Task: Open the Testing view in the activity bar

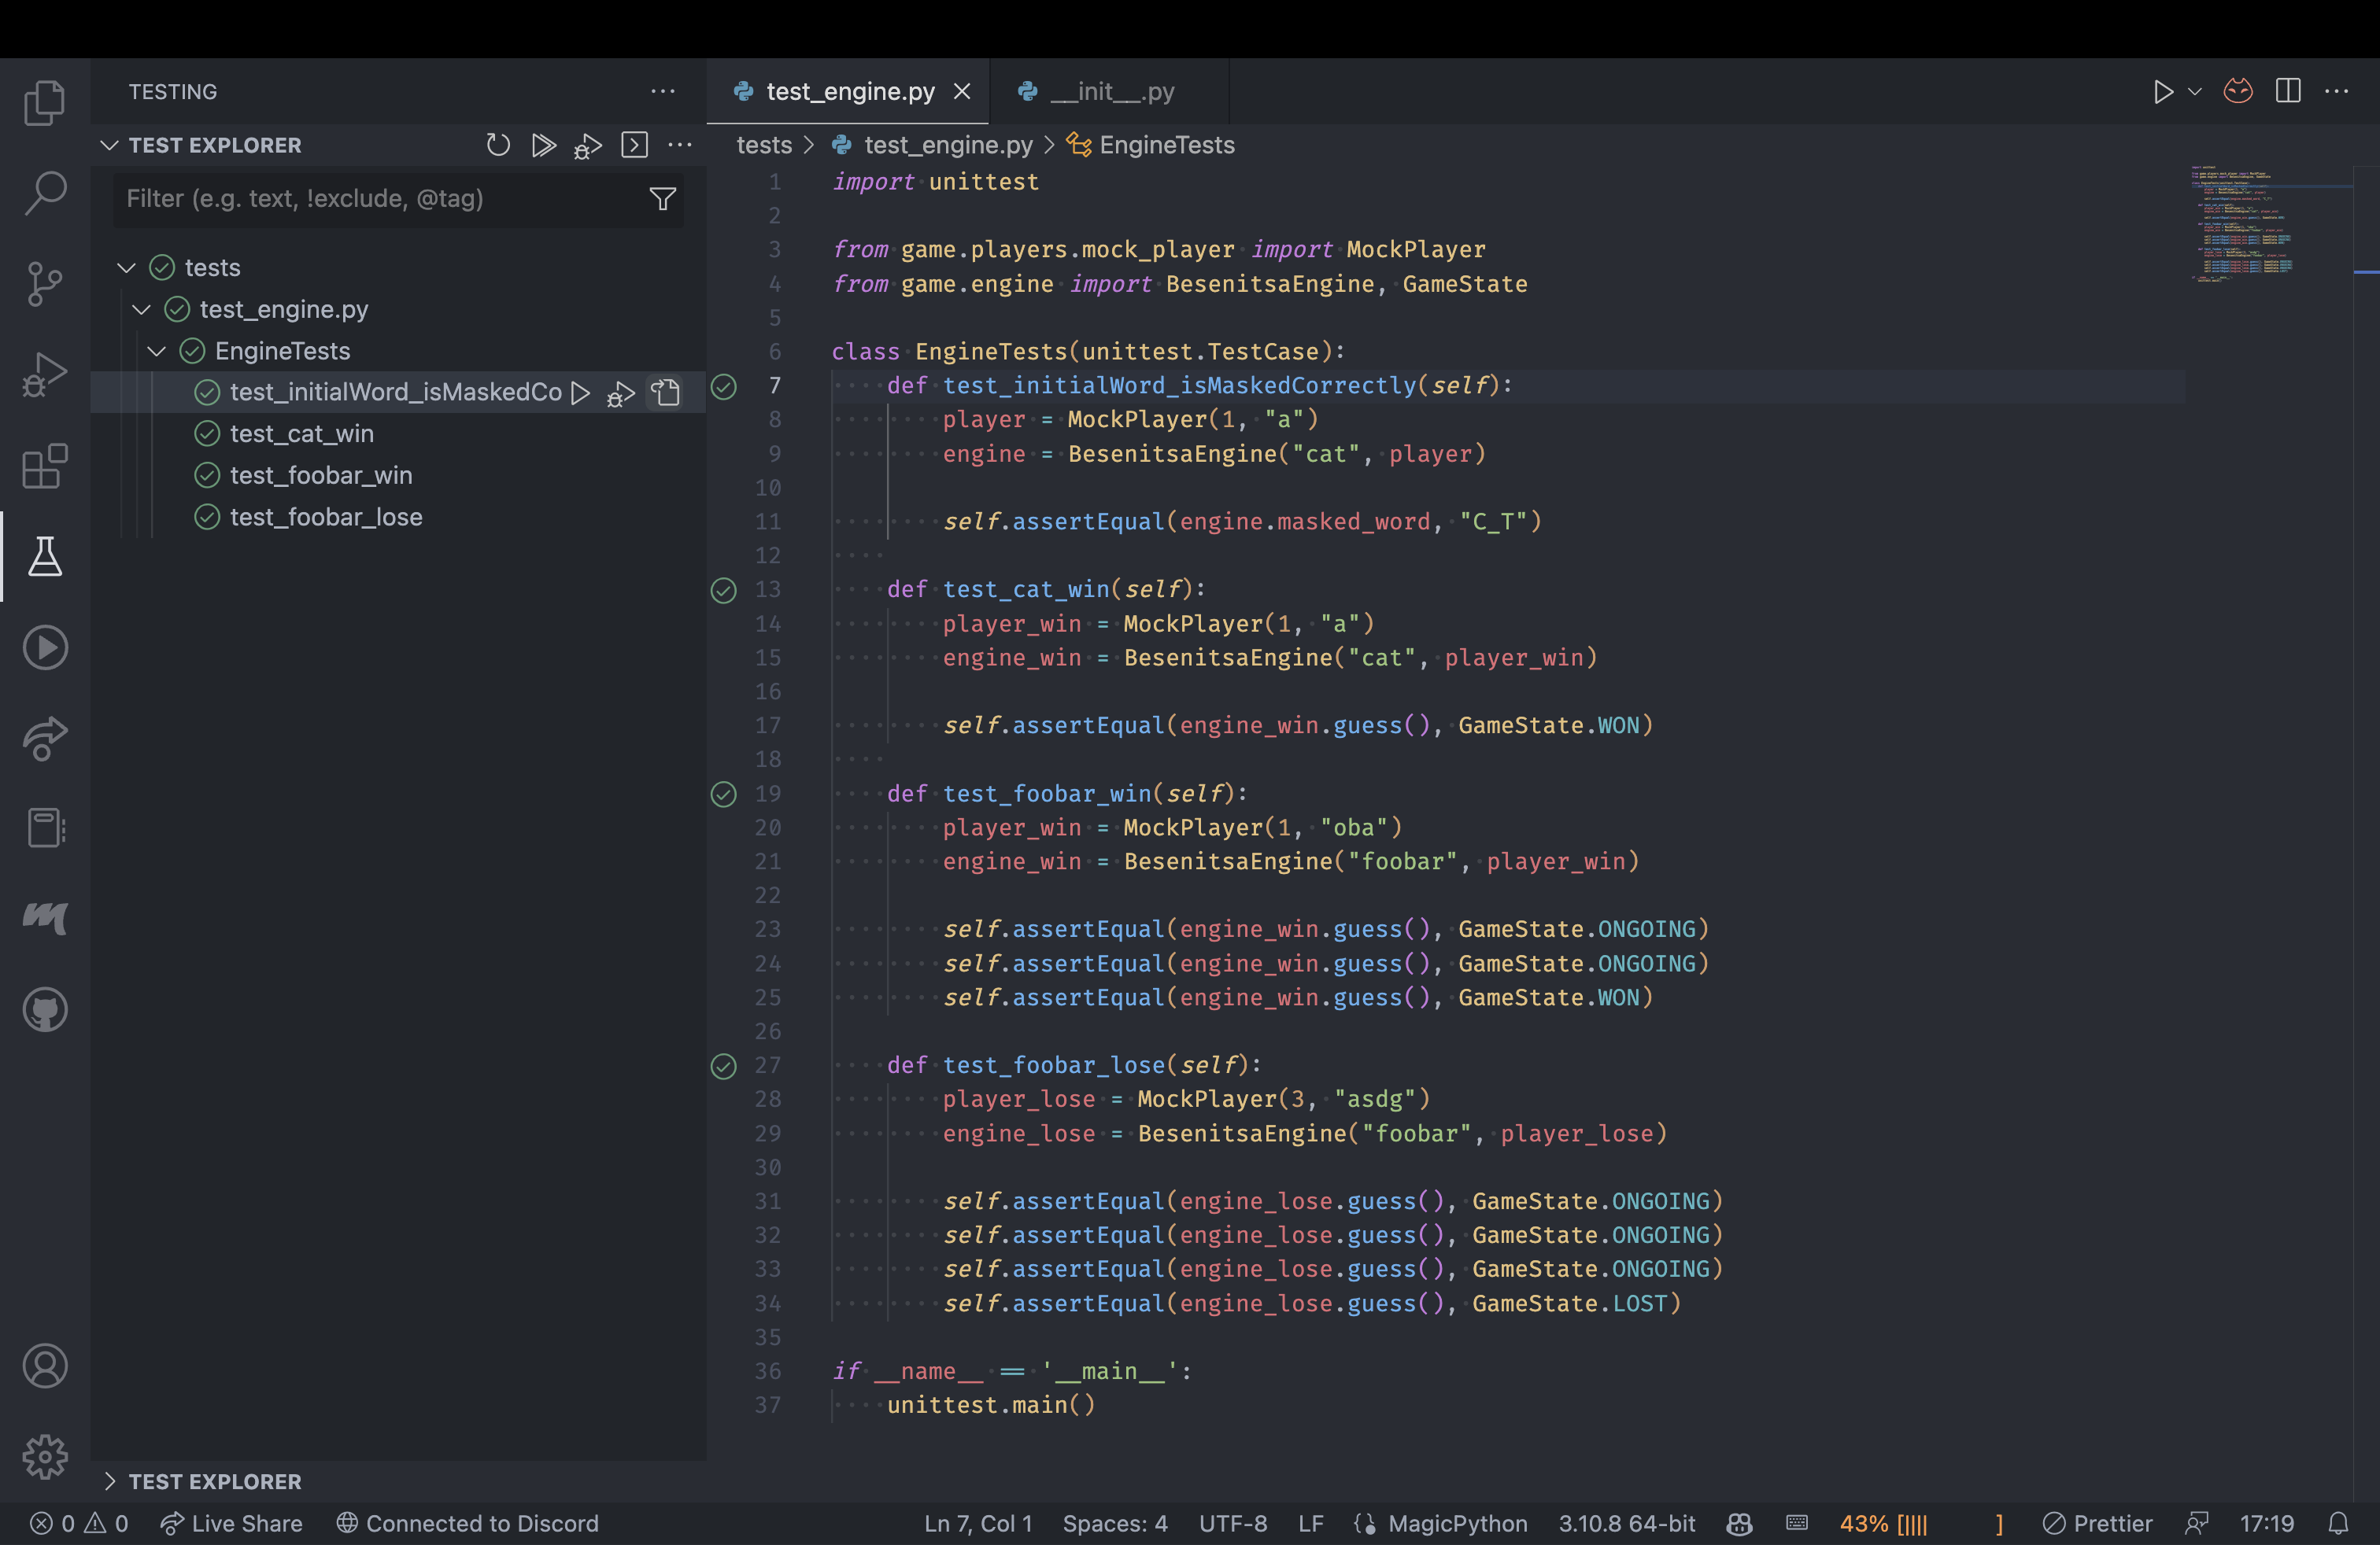Action: point(44,557)
